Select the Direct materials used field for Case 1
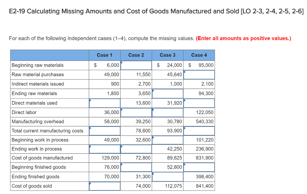The width and height of the screenshot is (307, 194). 104,103
